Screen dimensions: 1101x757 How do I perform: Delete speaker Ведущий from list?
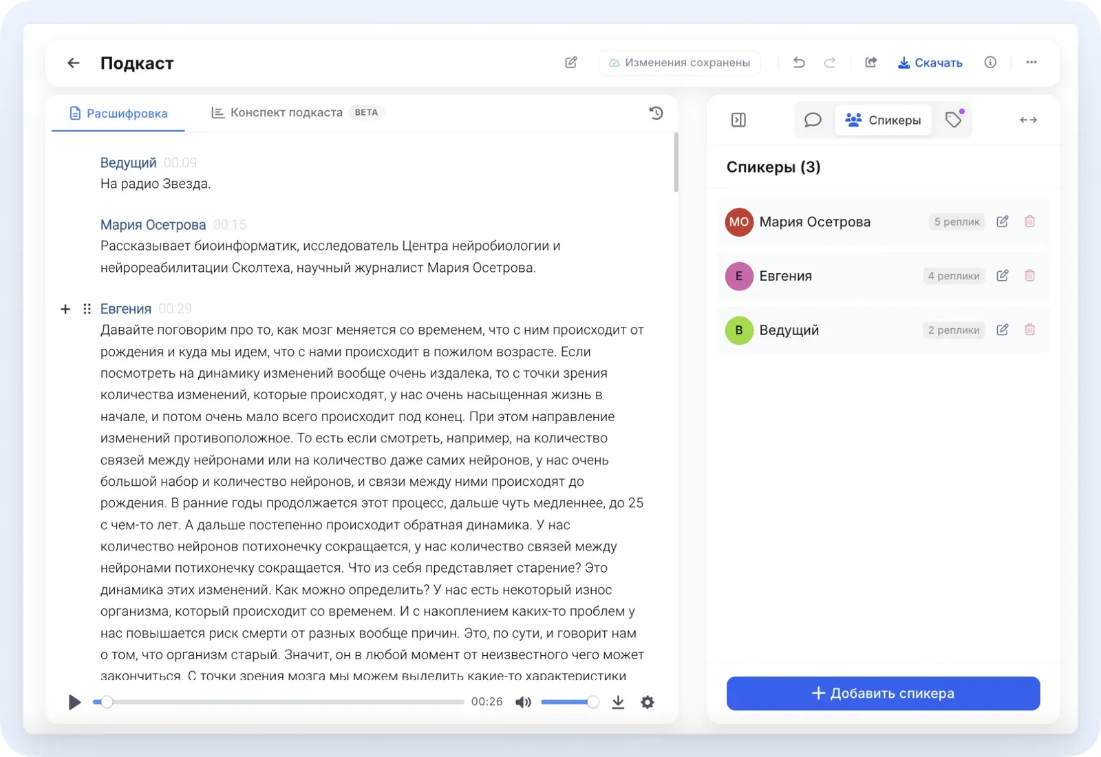[x=1029, y=330]
